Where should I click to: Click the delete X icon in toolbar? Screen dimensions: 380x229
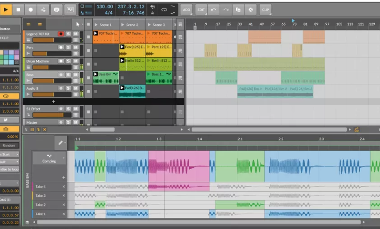tap(251, 9)
